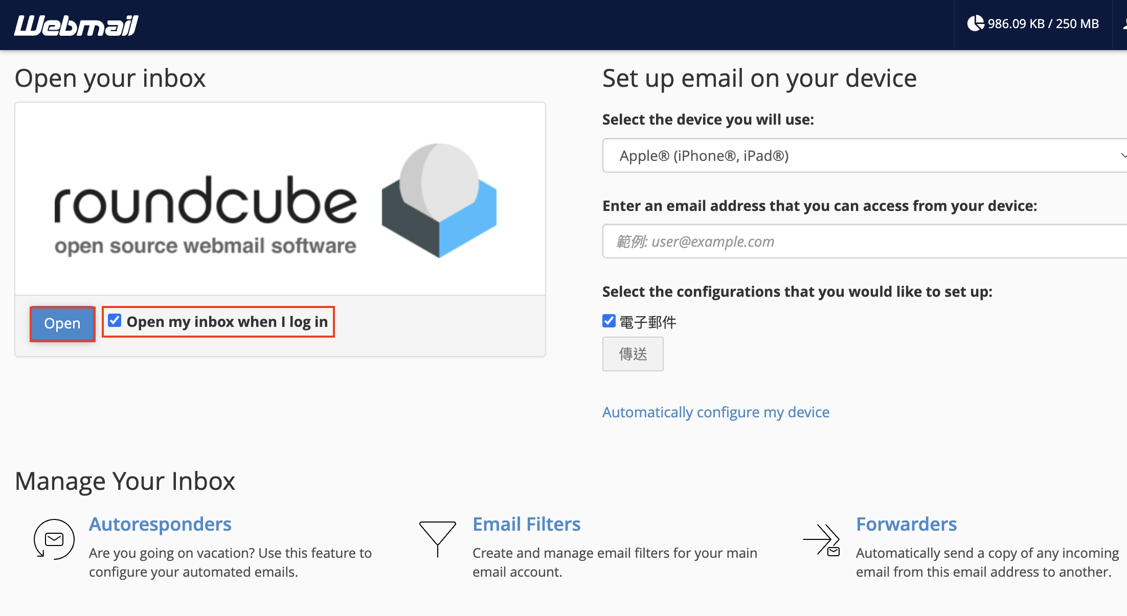This screenshot has height=616, width=1127.
Task: Click the user account icon at top right
Action: click(x=1124, y=24)
